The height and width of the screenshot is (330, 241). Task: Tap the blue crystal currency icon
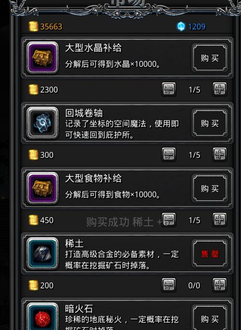(181, 27)
